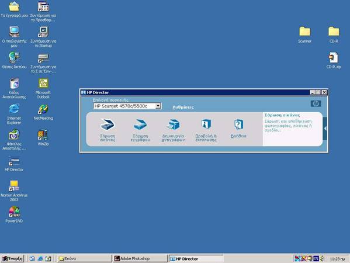
Task: Open the device selection dropdown arrow
Action: [158, 106]
